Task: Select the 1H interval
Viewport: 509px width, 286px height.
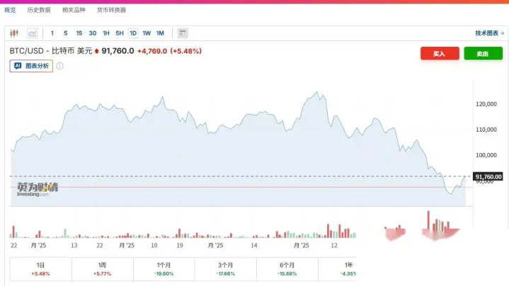Action: 105,33
